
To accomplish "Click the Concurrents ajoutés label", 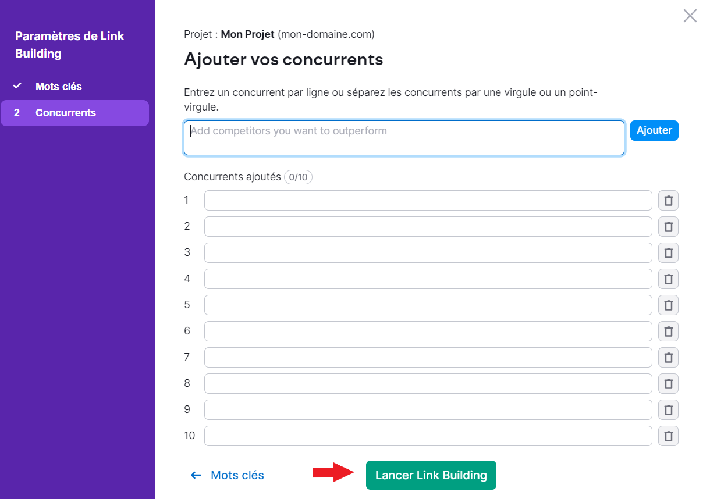I will coord(229,176).
